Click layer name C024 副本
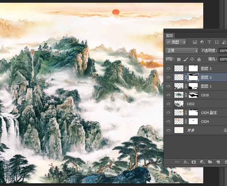227x186 pixels. (209, 113)
